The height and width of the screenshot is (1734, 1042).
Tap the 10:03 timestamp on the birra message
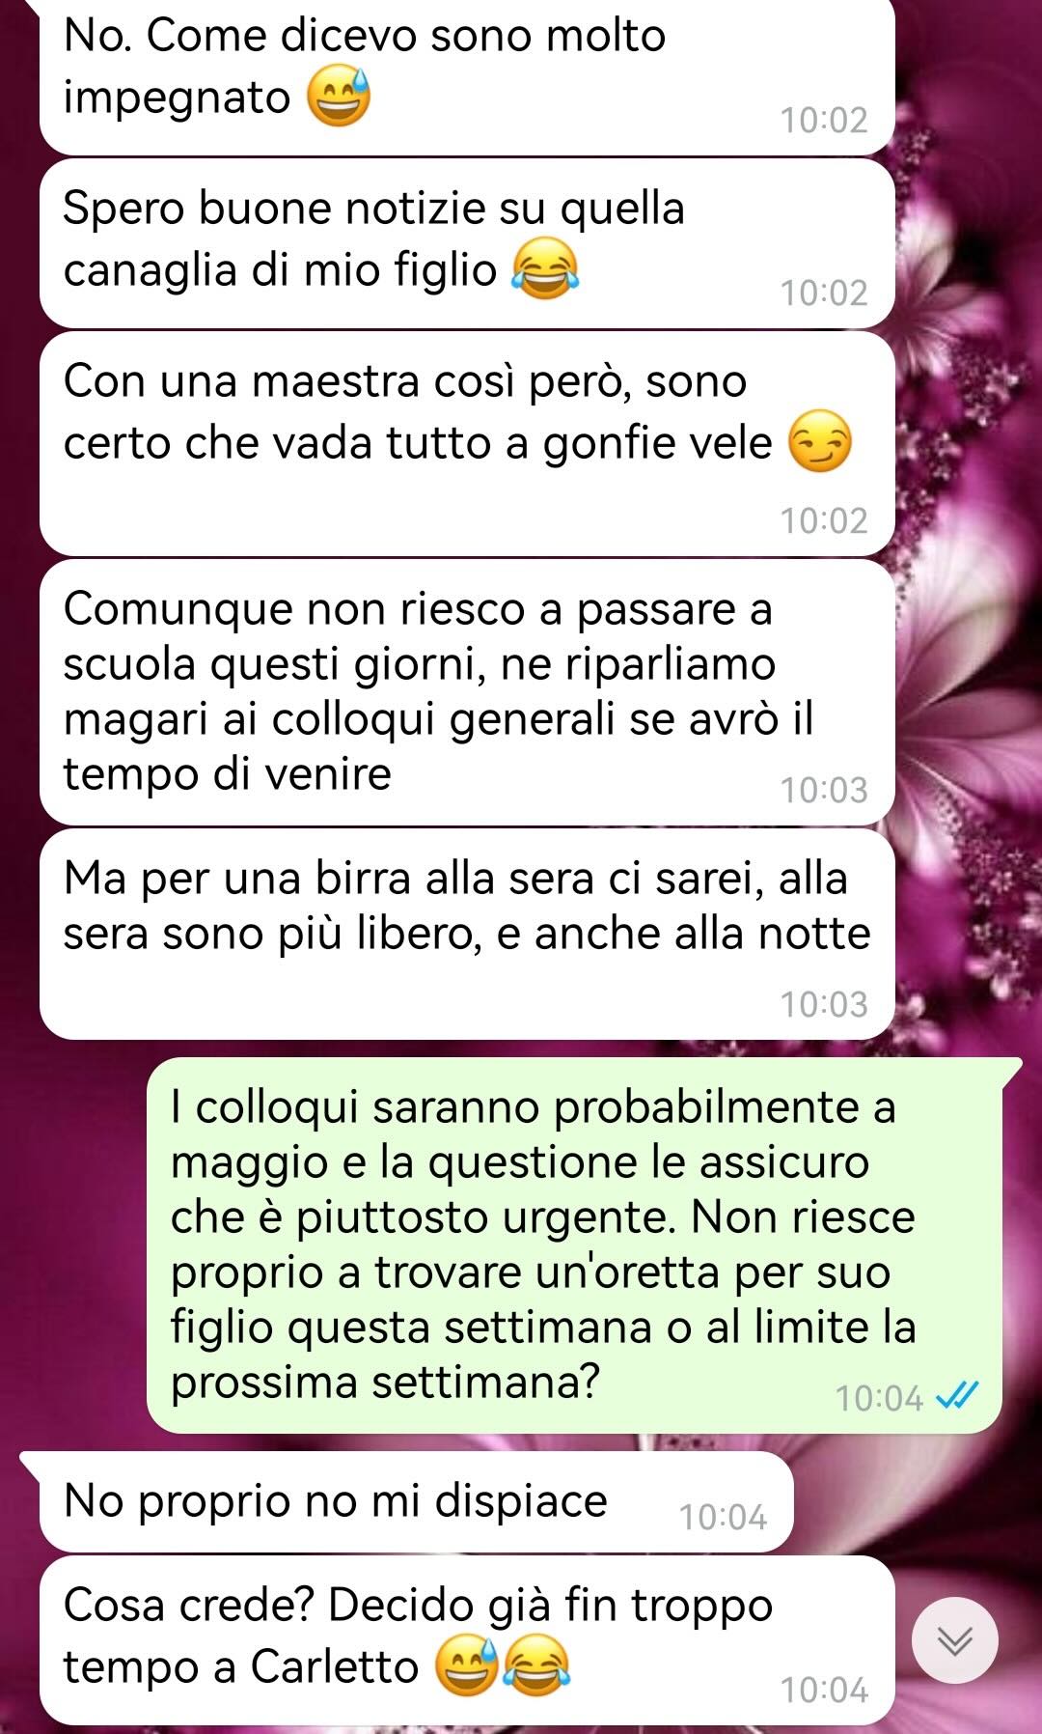pos(824,1004)
